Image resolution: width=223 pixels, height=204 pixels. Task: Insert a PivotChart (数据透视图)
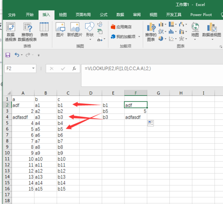click(x=211, y=29)
